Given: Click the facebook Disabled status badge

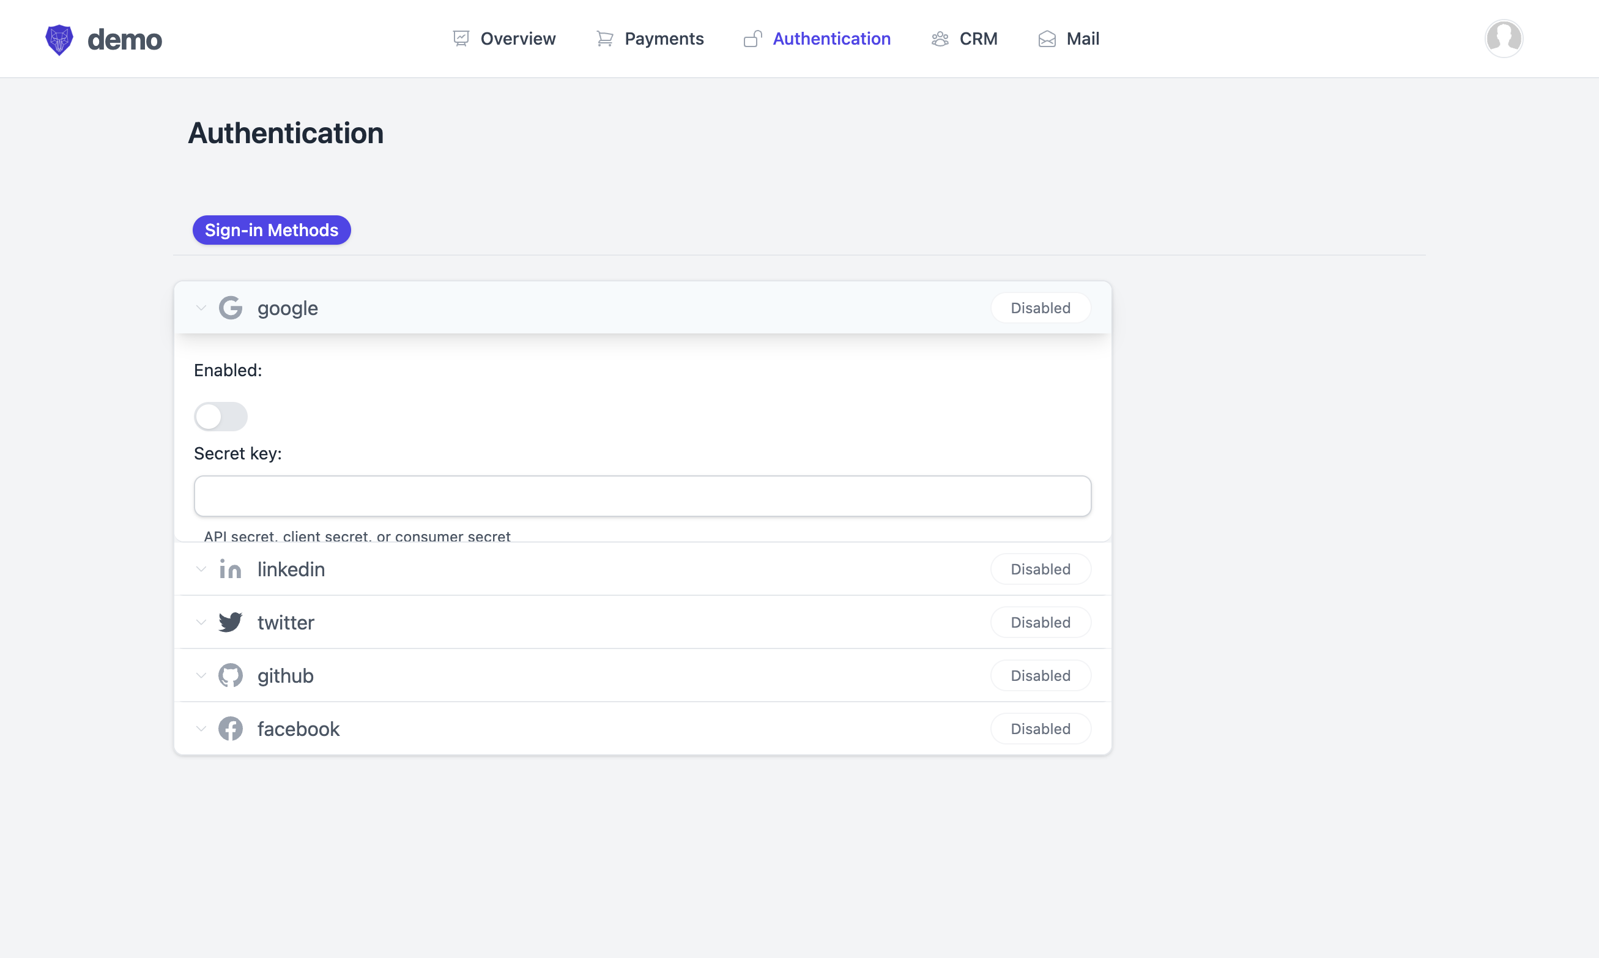Looking at the screenshot, I should click(1041, 729).
